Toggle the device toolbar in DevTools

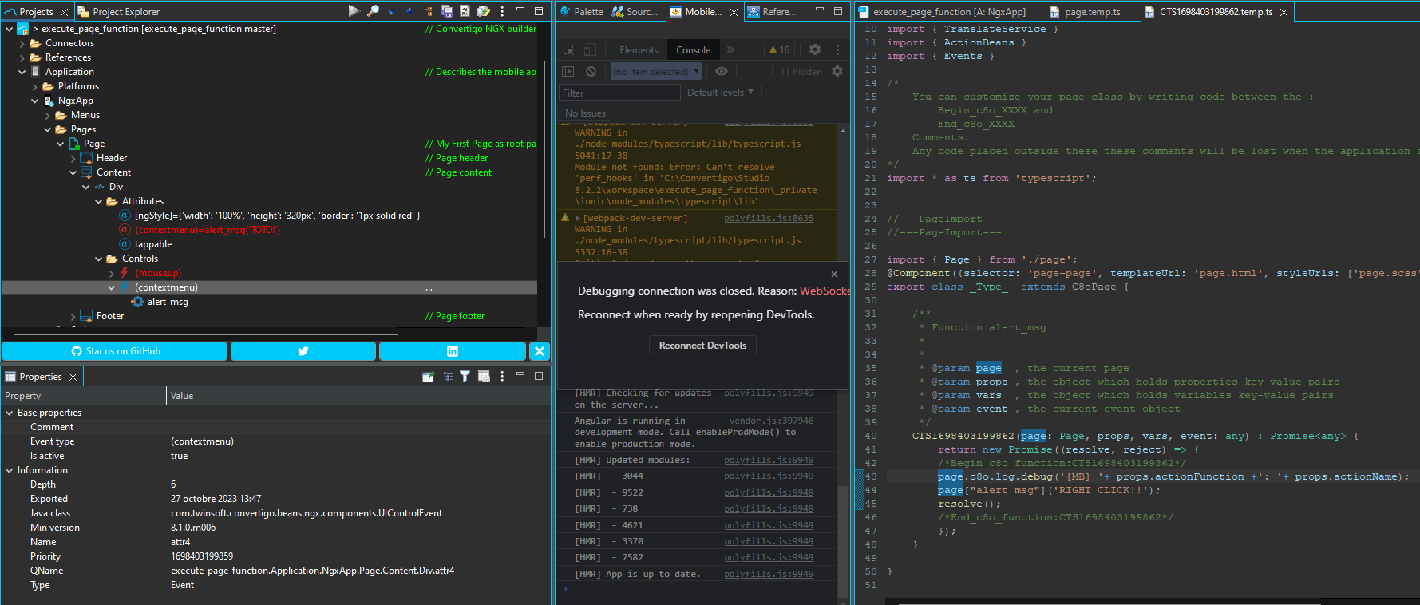click(590, 49)
